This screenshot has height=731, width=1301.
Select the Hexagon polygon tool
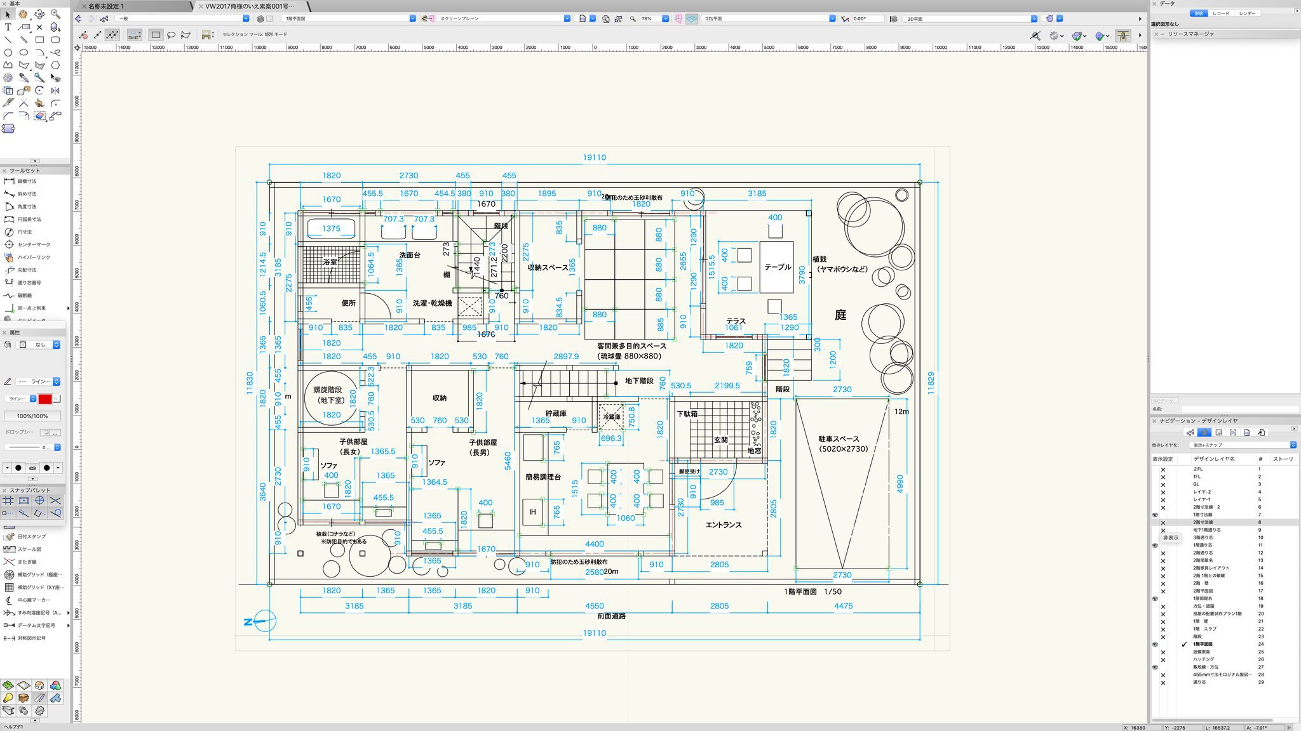click(x=55, y=65)
